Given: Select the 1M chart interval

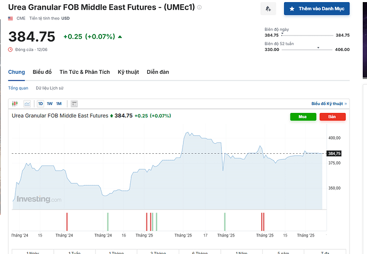Looking at the screenshot, I should click(x=59, y=104).
